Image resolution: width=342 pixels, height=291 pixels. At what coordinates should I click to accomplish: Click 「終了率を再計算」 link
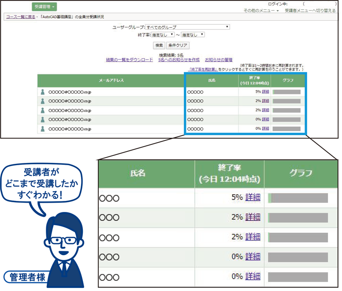click(203, 69)
